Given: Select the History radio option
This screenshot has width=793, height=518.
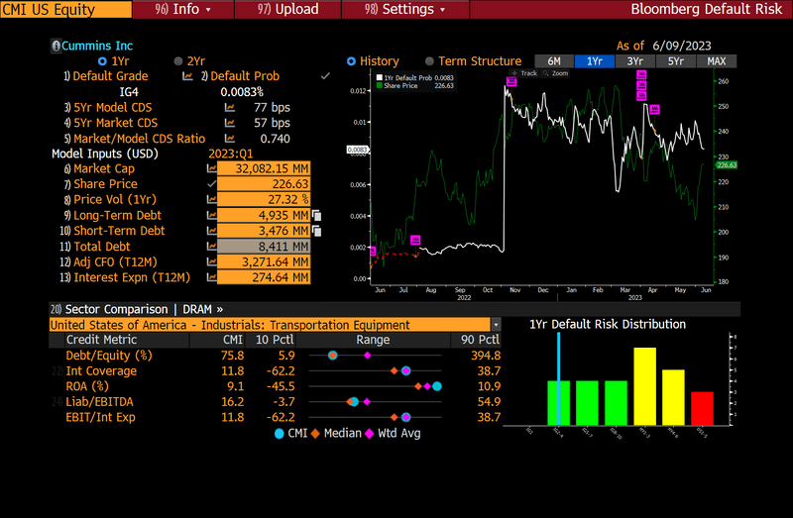Looking at the screenshot, I should [x=351, y=61].
